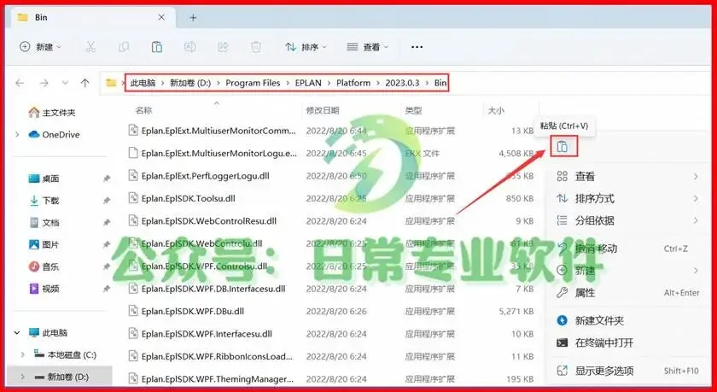Unpin 文档 using its pin icon
Screen dimensions: 717x392
[107, 223]
